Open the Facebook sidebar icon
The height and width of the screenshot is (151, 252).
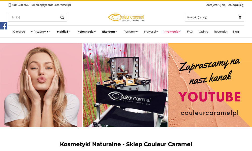(4, 26)
